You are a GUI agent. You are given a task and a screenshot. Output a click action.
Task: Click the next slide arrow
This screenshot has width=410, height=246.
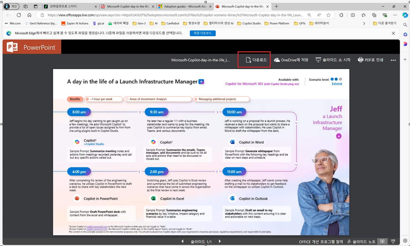(x=219, y=241)
